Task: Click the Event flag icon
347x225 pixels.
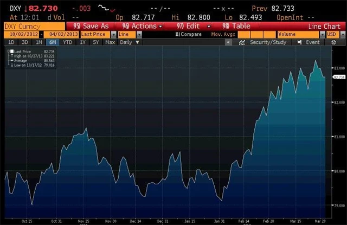Action: point(299,42)
